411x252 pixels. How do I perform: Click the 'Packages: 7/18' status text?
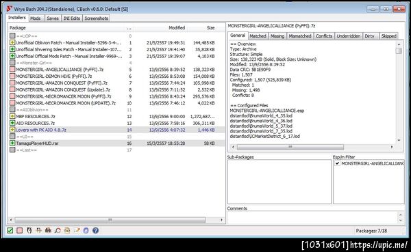click(371, 231)
